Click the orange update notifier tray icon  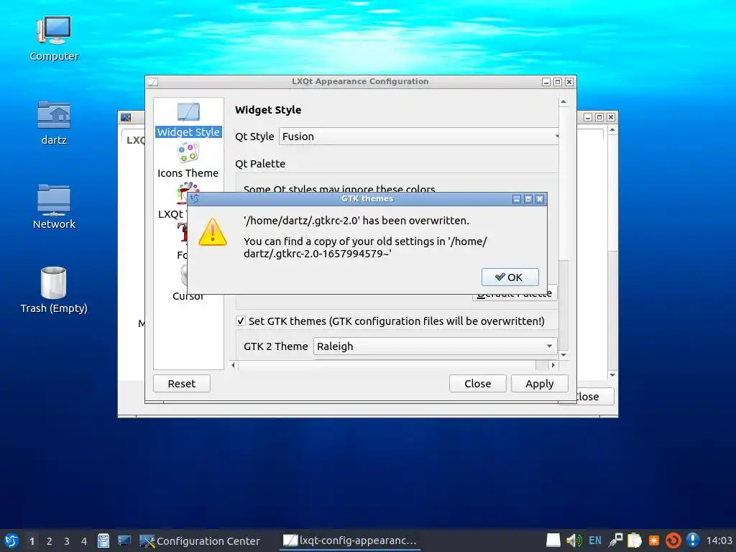pos(673,540)
